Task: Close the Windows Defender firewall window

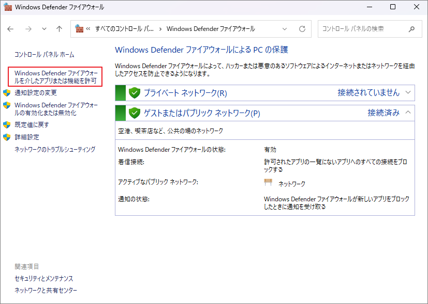Action: click(x=416, y=7)
